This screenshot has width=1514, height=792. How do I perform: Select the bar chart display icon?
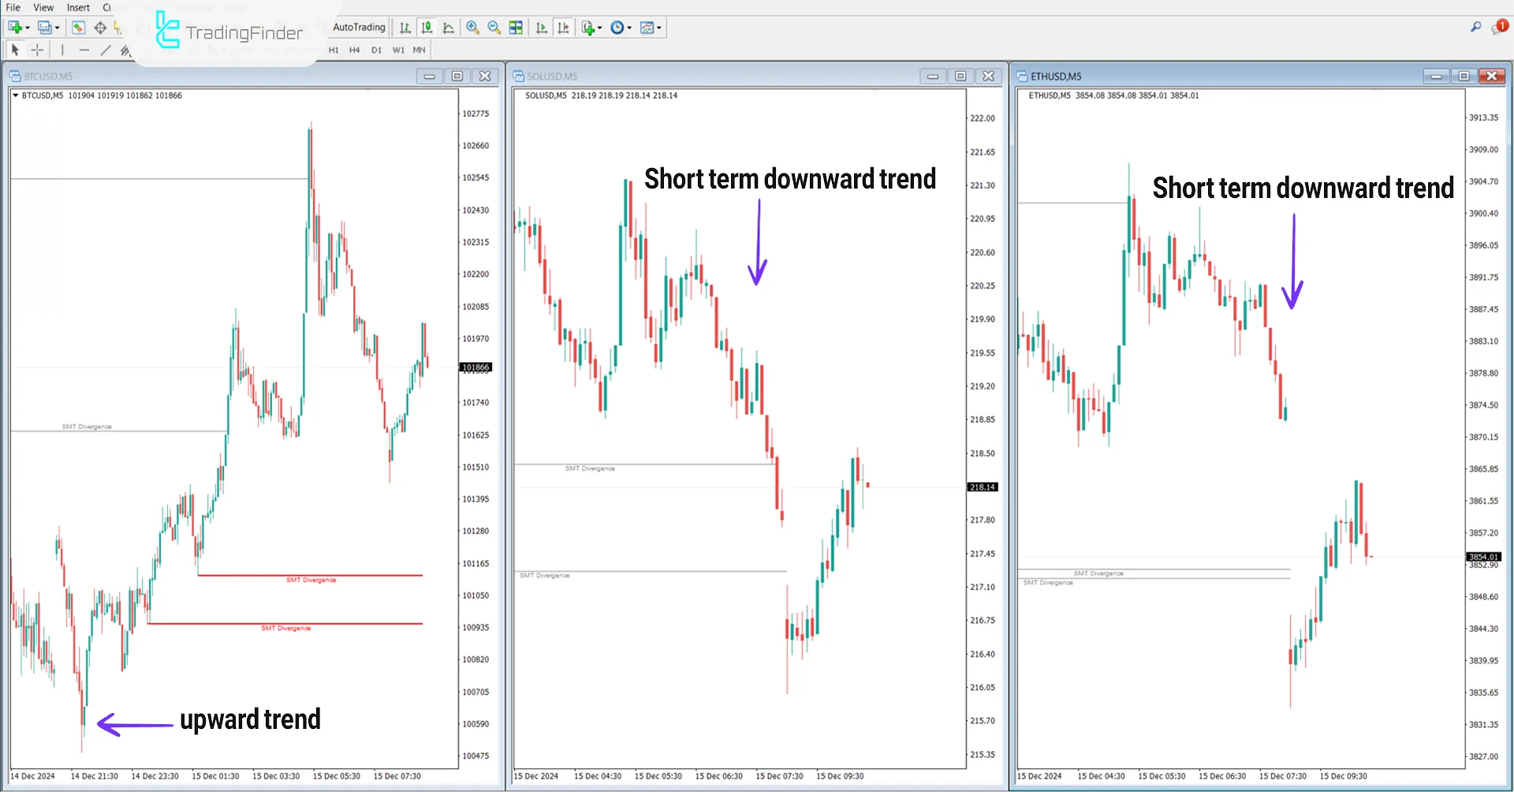coord(405,28)
